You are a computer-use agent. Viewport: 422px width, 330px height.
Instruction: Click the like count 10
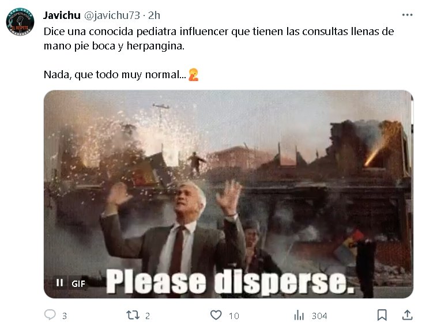[x=234, y=316]
